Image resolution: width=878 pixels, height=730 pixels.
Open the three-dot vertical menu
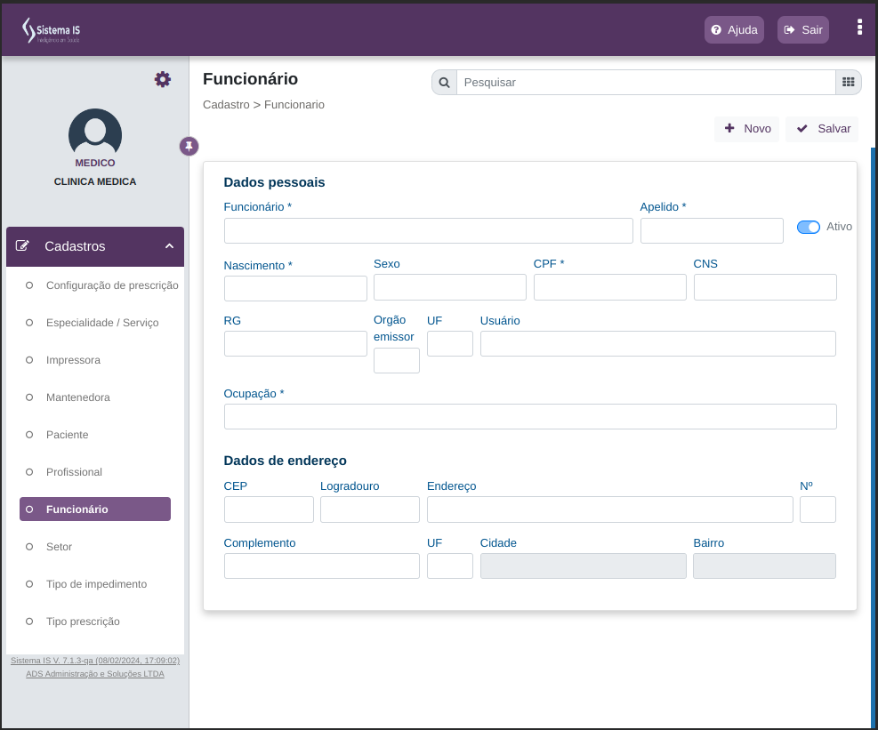tap(859, 28)
